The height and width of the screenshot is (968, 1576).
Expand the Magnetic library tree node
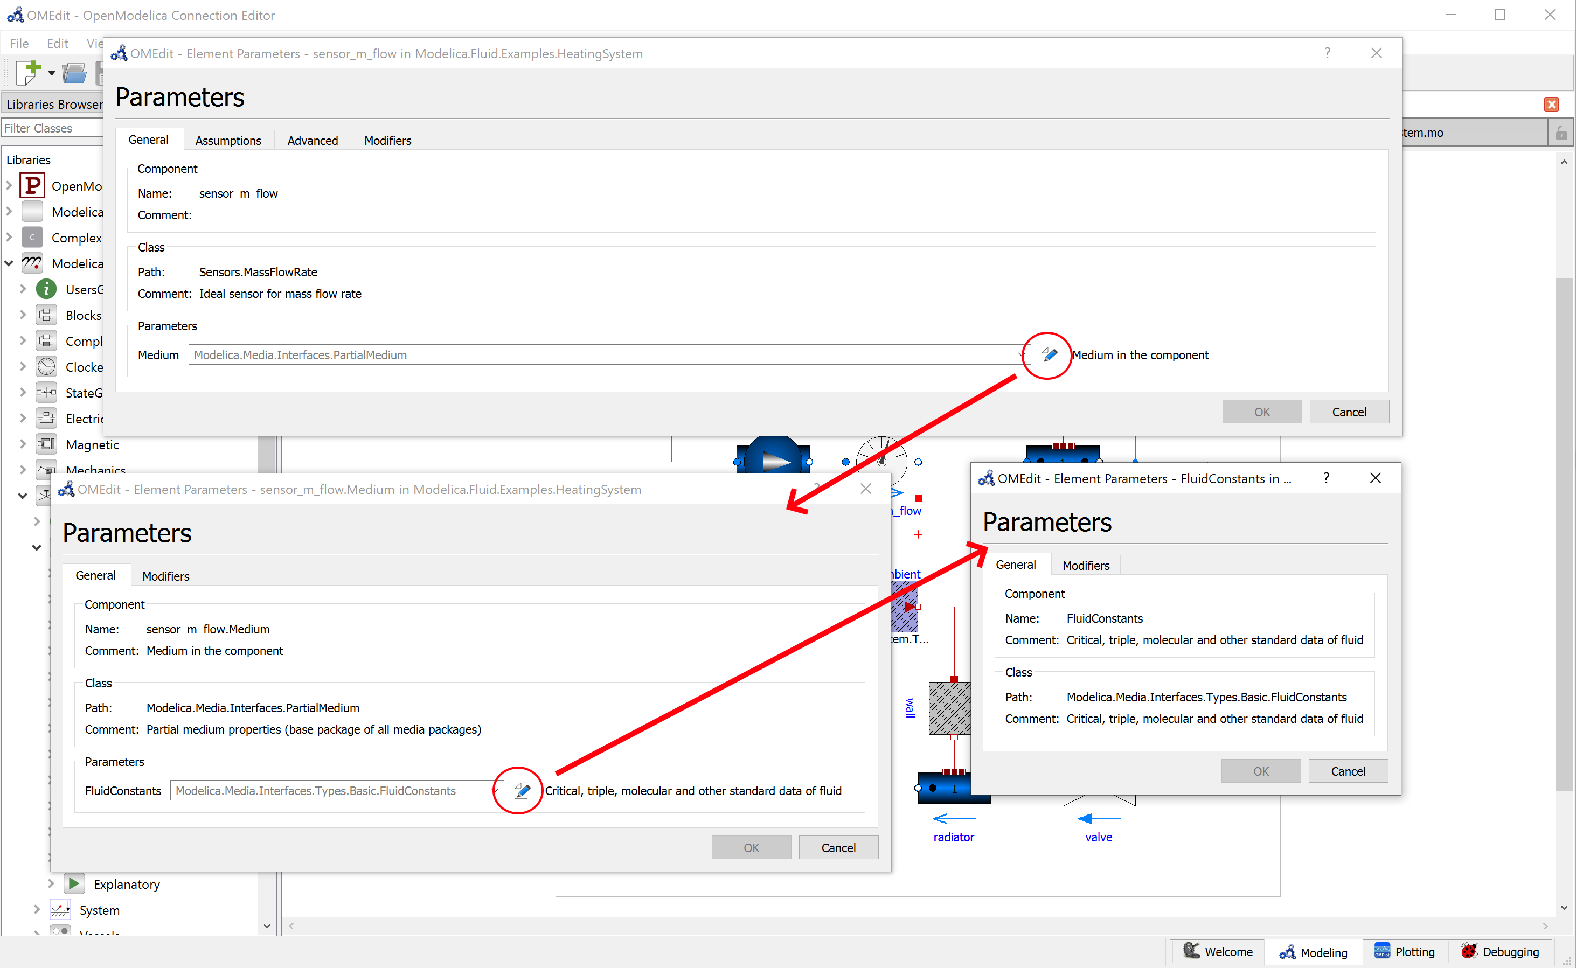(23, 444)
